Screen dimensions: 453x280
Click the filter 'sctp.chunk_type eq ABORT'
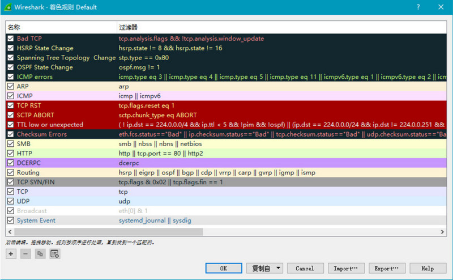158,115
